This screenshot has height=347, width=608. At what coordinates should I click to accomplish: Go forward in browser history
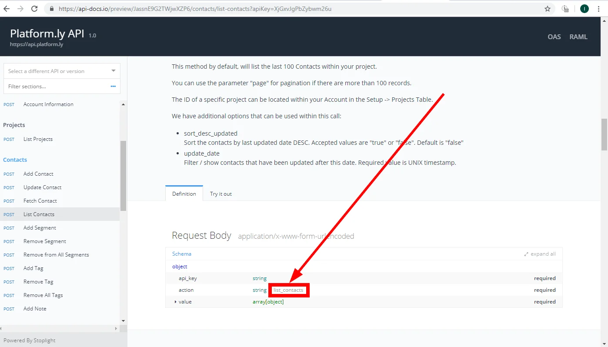point(20,9)
